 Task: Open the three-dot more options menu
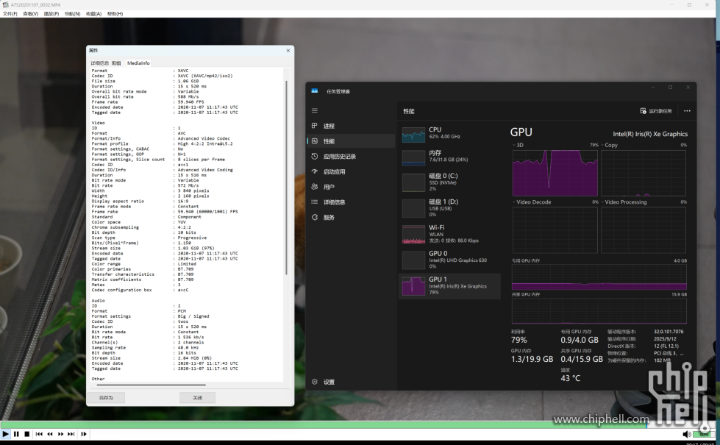pyautogui.click(x=687, y=111)
